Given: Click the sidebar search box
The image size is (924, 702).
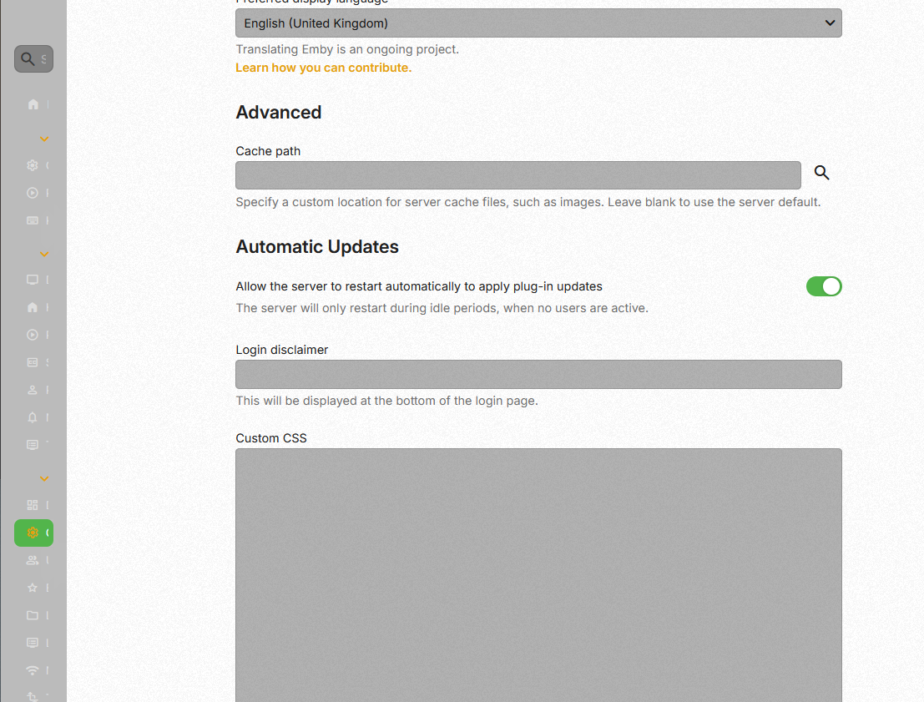Looking at the screenshot, I should point(33,59).
